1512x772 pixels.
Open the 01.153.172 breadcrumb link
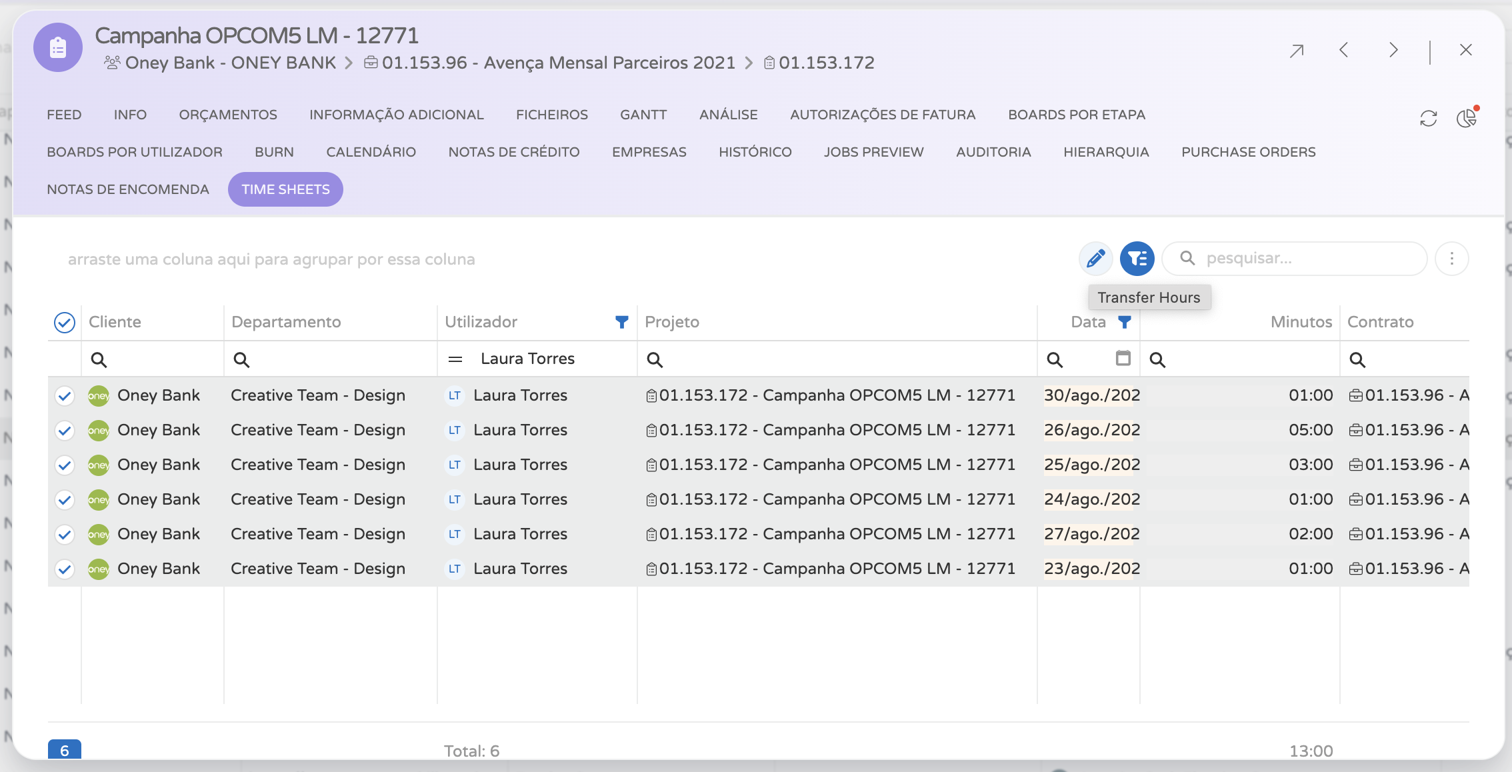point(819,63)
